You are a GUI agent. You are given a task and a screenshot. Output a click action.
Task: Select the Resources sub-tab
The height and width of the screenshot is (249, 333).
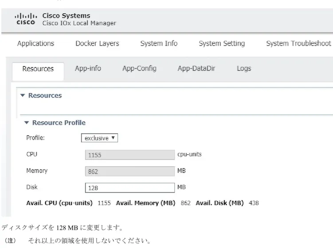pos(38,71)
